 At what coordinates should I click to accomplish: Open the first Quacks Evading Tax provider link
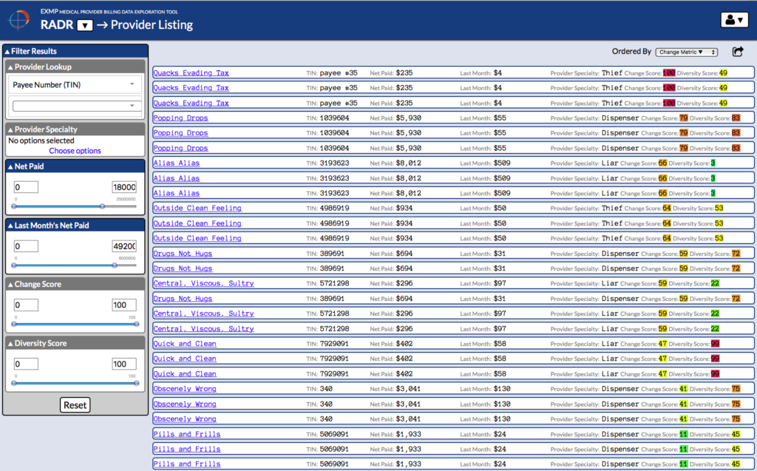pos(191,73)
